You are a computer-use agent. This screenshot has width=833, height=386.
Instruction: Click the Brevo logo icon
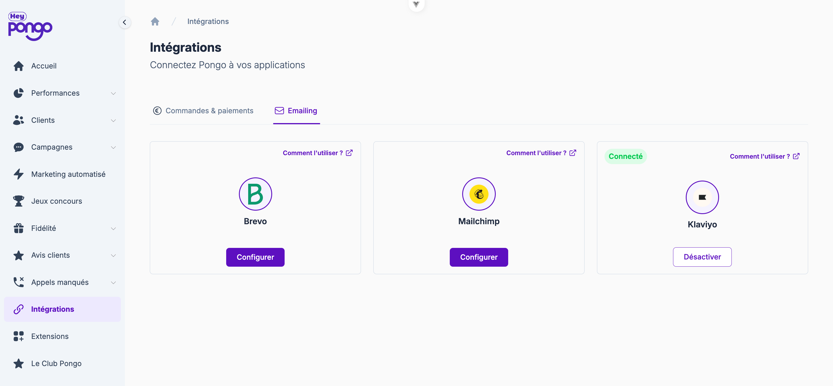tap(255, 194)
